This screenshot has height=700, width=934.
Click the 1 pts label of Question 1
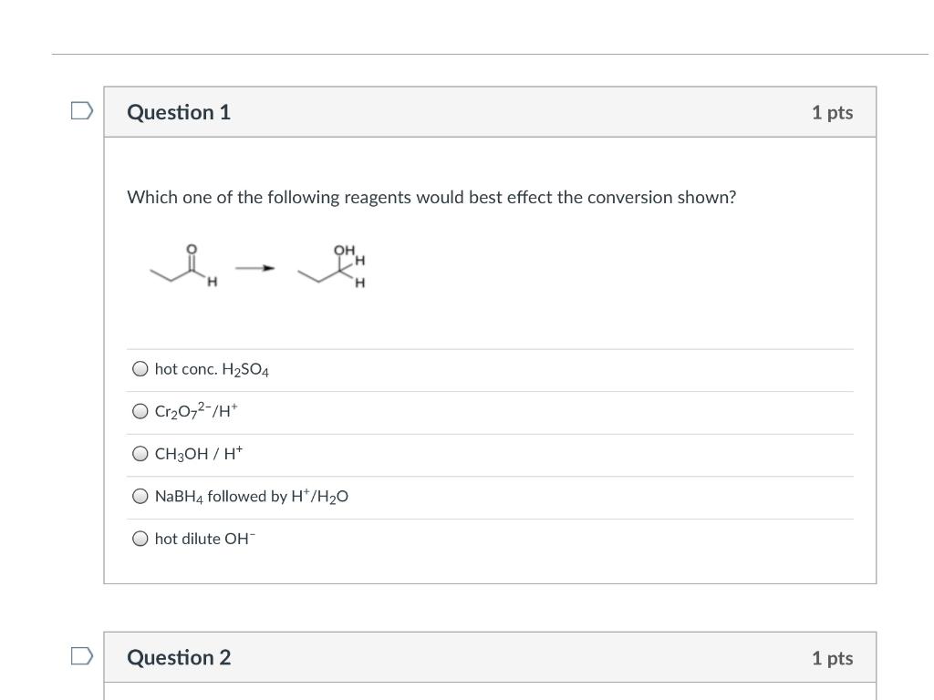coord(832,112)
